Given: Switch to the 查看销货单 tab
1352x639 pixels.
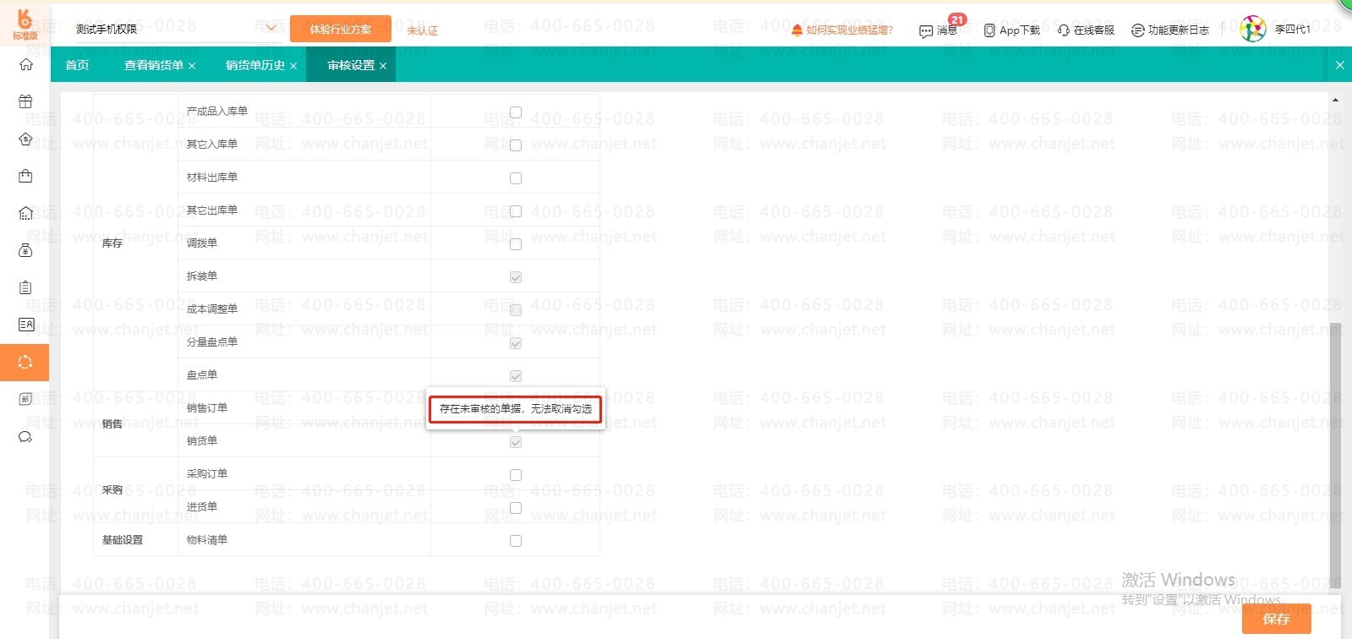Looking at the screenshot, I should [154, 65].
